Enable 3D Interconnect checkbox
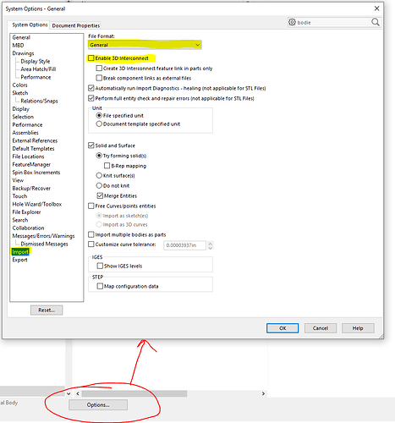The width and height of the screenshot is (395, 423). (x=91, y=58)
